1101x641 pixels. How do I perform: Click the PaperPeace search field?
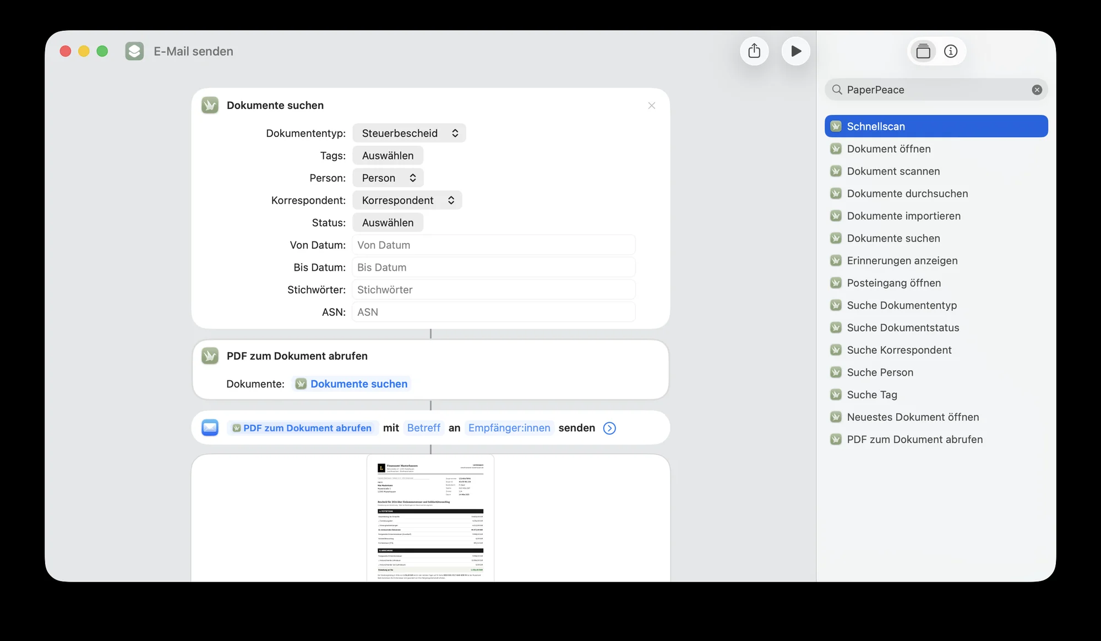click(936, 90)
